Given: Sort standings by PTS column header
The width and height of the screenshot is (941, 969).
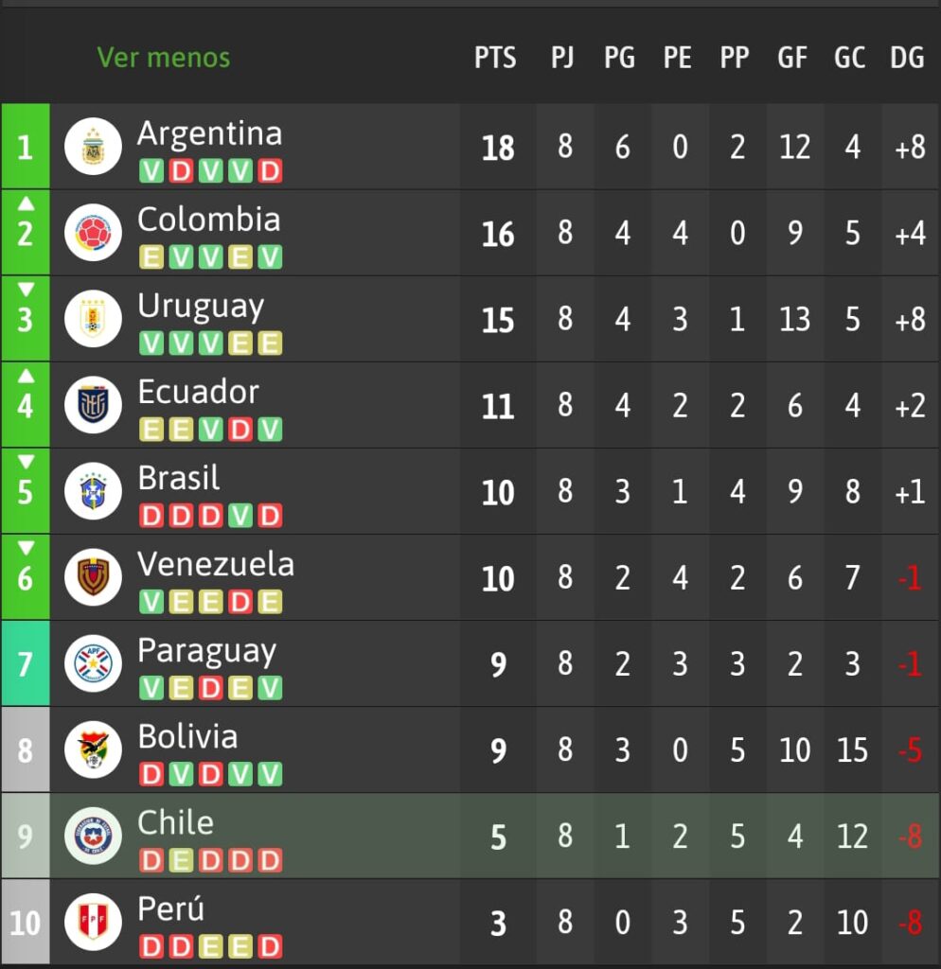Looking at the screenshot, I should click(x=495, y=58).
